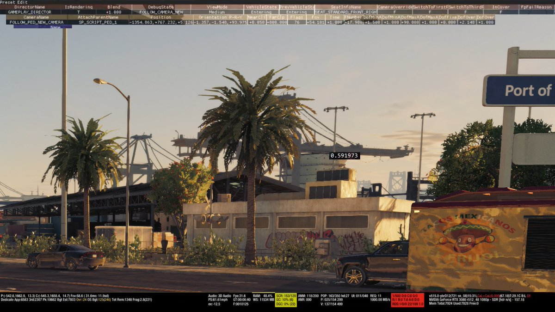Image resolution: width=555 pixels, height=312 pixels.
Task: Select the GAMEPLAY_DIRECTOR cell
Action: pyautogui.click(x=30, y=12)
